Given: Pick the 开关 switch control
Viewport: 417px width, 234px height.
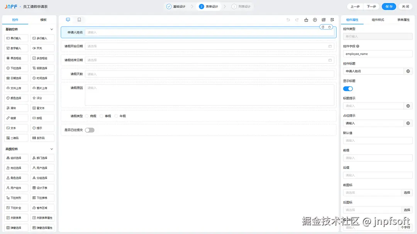Looking at the screenshot, I should (x=42, y=48).
